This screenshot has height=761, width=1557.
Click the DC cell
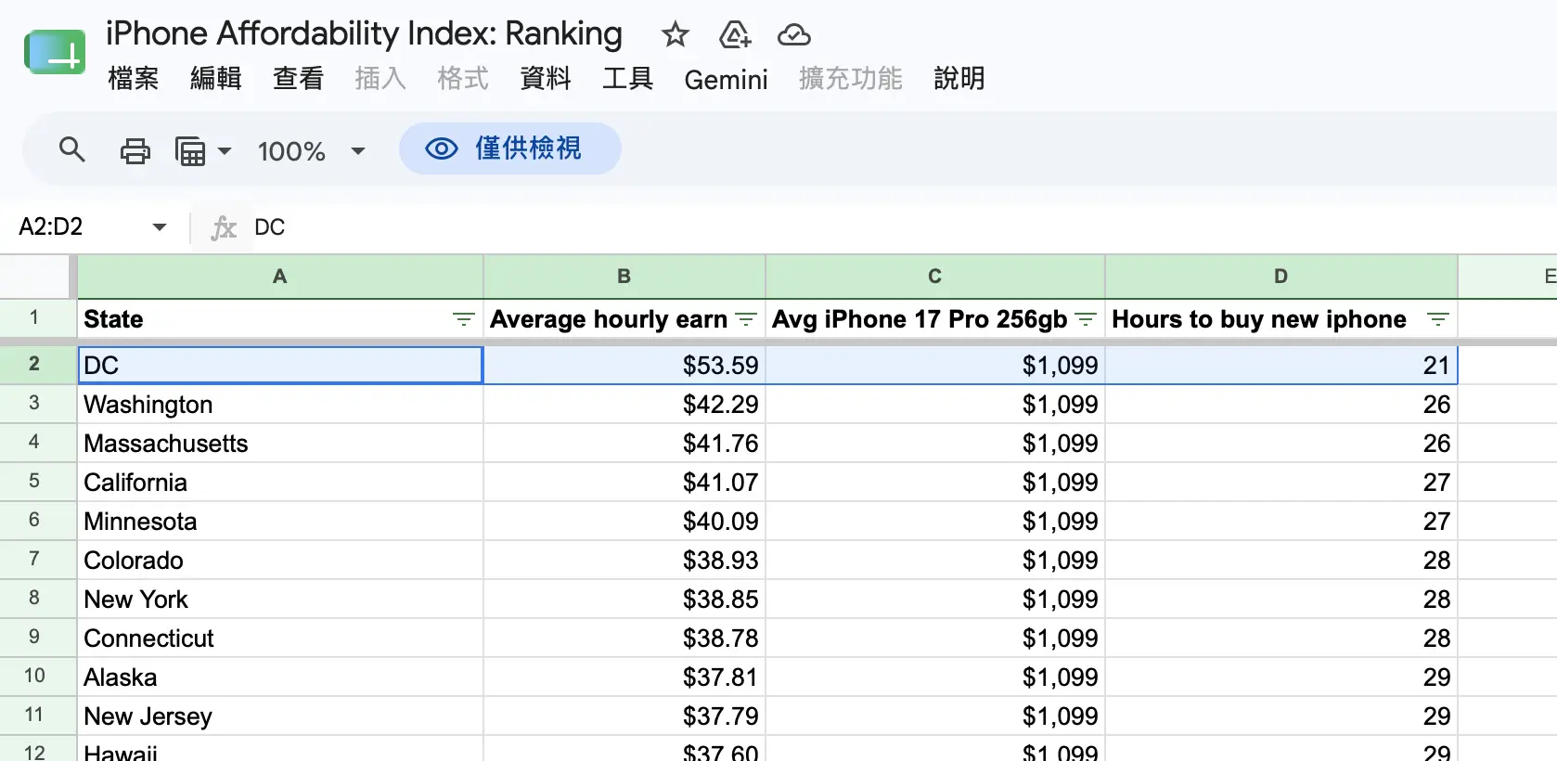pyautogui.click(x=280, y=365)
